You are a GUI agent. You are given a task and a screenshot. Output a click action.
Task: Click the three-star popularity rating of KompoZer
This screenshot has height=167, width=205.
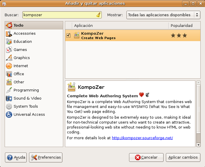point(179,35)
